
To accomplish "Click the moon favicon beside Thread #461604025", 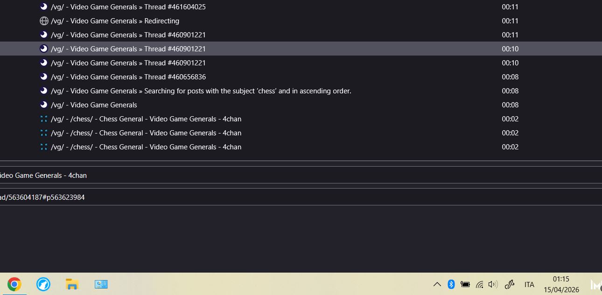I will pyautogui.click(x=44, y=7).
